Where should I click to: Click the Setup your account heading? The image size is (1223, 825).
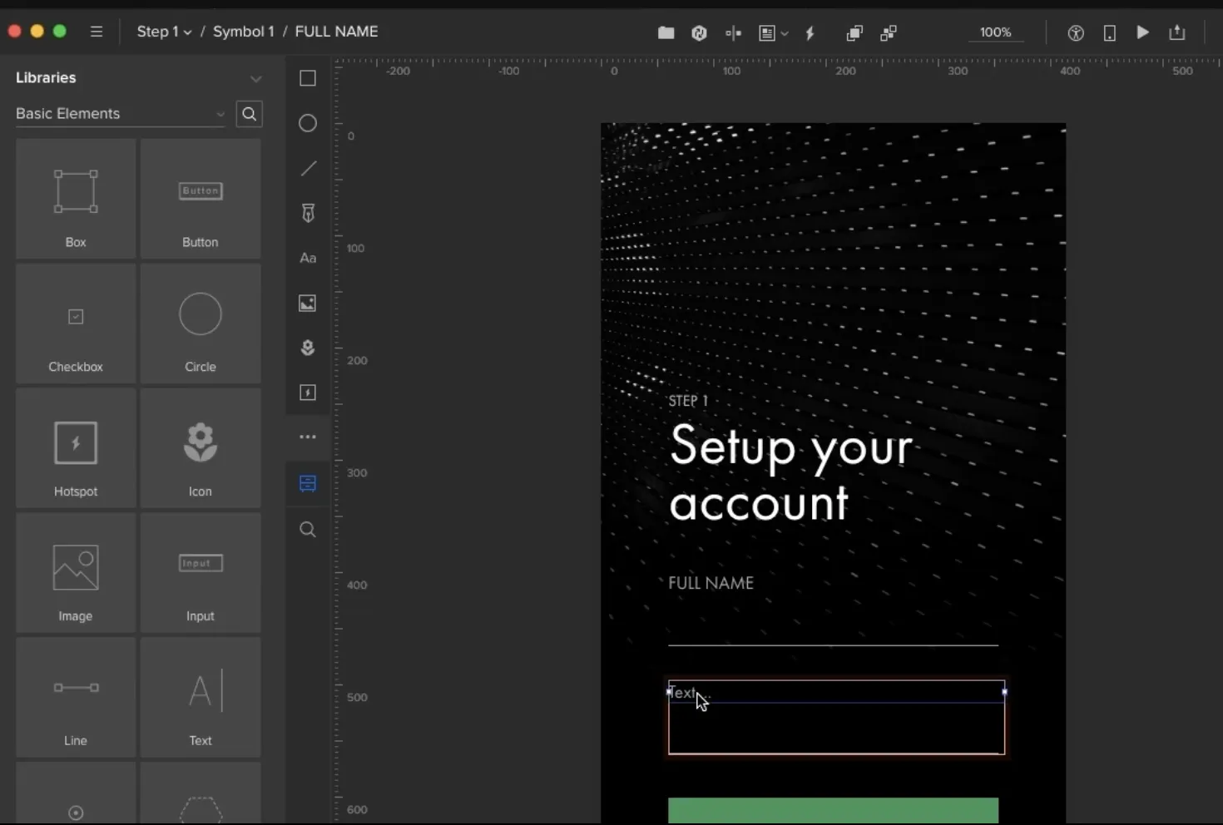790,472
